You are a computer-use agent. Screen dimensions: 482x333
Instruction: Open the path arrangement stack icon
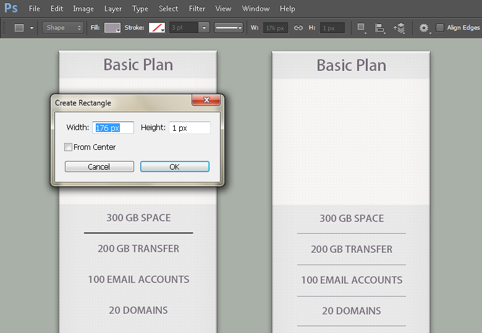point(400,28)
